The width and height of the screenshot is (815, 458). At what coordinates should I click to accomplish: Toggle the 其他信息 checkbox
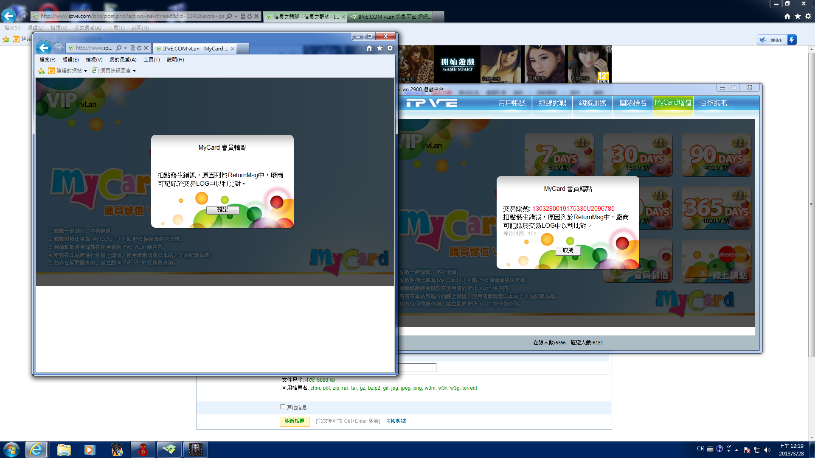[283, 407]
